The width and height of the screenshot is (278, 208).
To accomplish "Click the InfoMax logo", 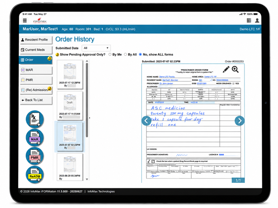I will pos(40,21).
